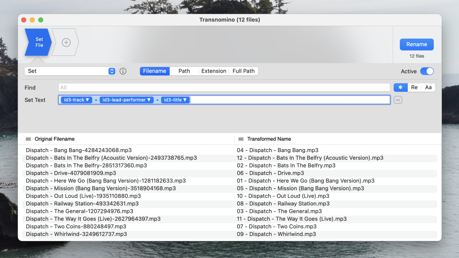Toggle regular expression Re mode
The image size is (459, 258).
coord(414,88)
